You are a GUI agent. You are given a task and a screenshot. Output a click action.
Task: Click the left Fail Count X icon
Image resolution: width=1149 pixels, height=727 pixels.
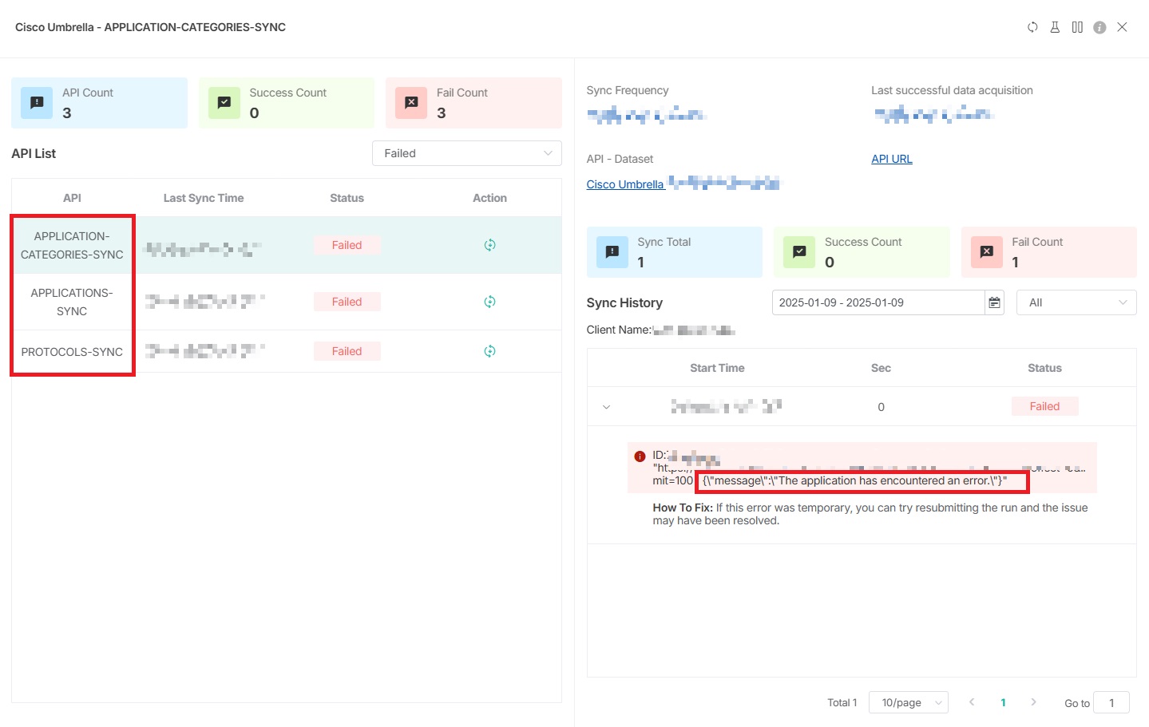411,103
